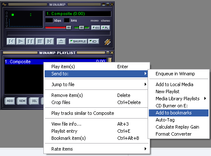211x156 pixels.
Task: Choose New Playlist in submenu
Action: click(x=178, y=92)
